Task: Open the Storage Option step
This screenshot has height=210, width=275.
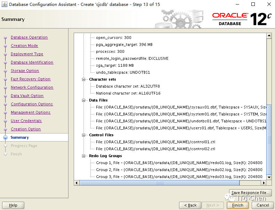Action: 25,71
